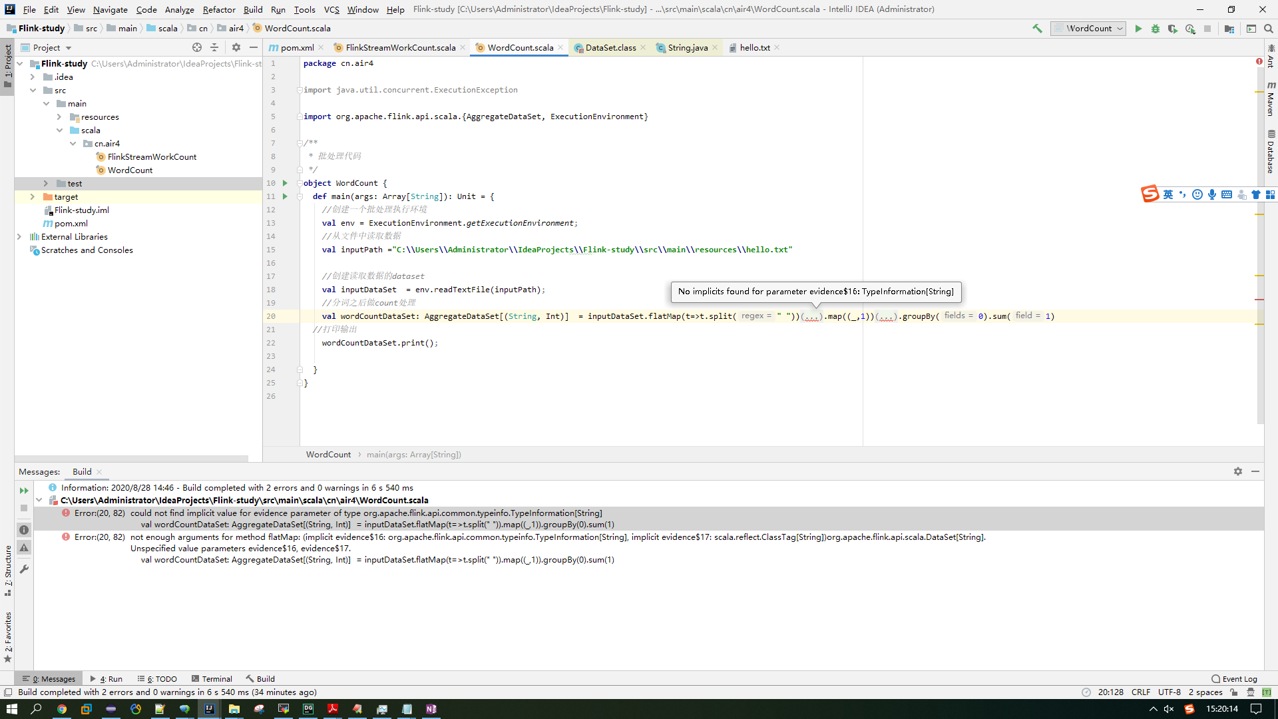Expand the target folder in project tree

tap(32, 197)
